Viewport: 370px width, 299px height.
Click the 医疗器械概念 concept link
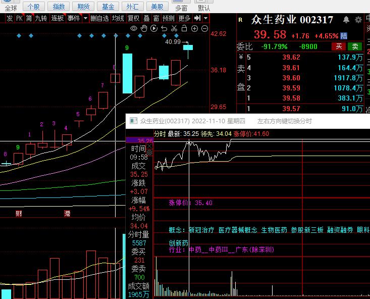point(238,230)
